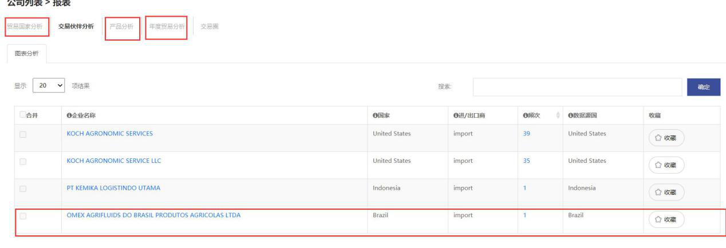This screenshot has width=726, height=248.
Task: Click the info icon beside 企业名称 header
Action: 69,115
